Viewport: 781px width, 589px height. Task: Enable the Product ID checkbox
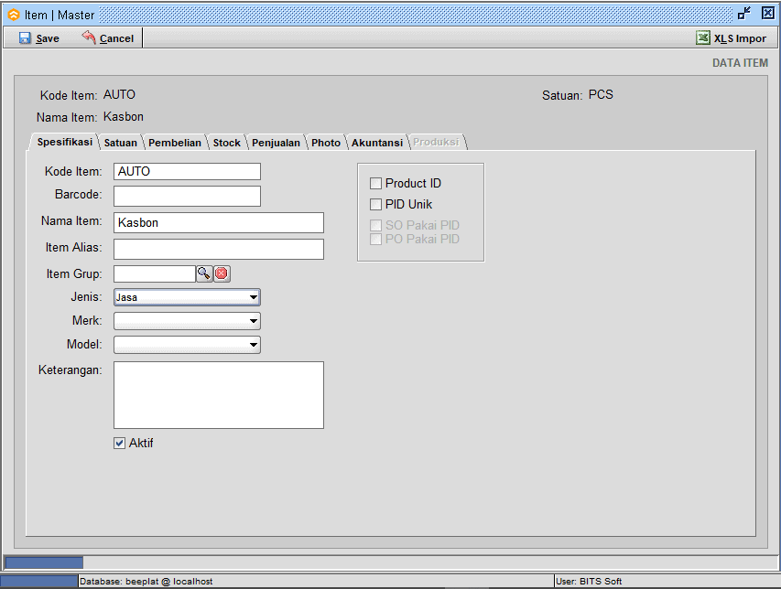coord(375,184)
